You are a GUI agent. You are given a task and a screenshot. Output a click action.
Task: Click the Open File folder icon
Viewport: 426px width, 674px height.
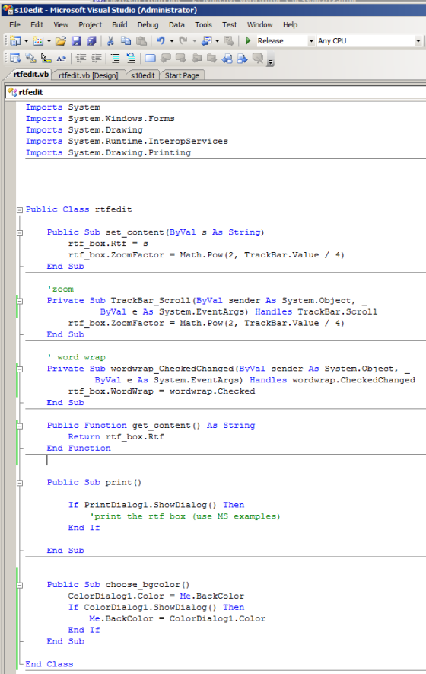click(61, 41)
